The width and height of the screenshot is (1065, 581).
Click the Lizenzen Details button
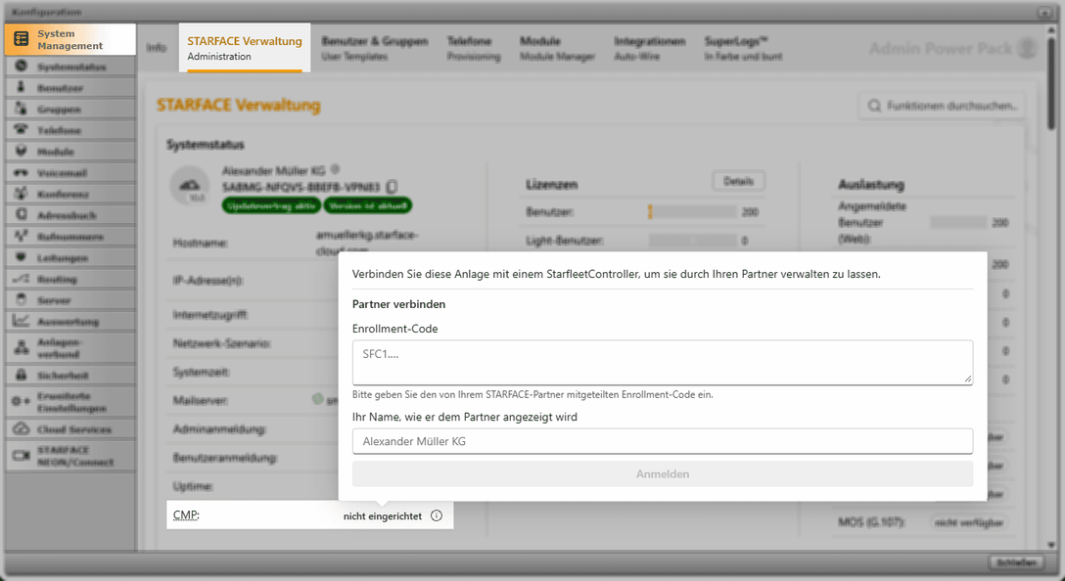click(x=738, y=181)
